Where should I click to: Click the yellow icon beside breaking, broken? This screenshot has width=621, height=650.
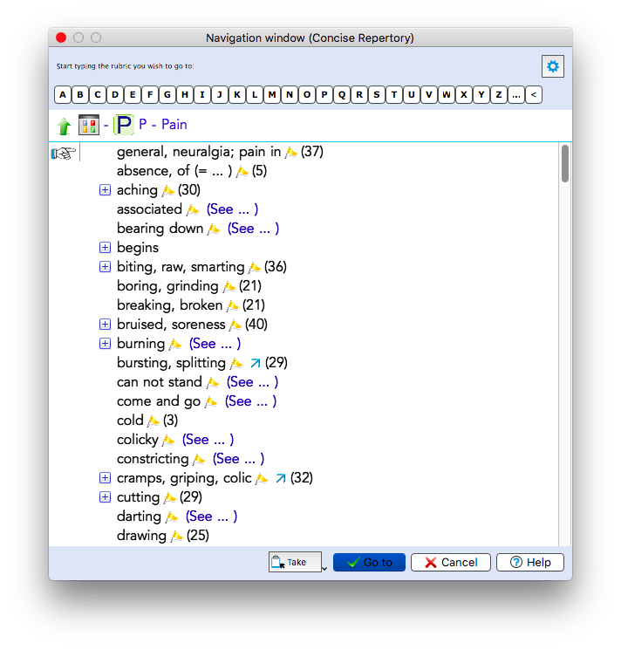pos(233,305)
